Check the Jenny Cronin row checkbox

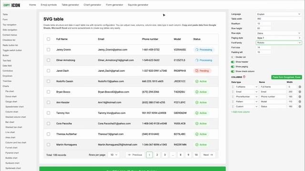[x=49, y=50]
